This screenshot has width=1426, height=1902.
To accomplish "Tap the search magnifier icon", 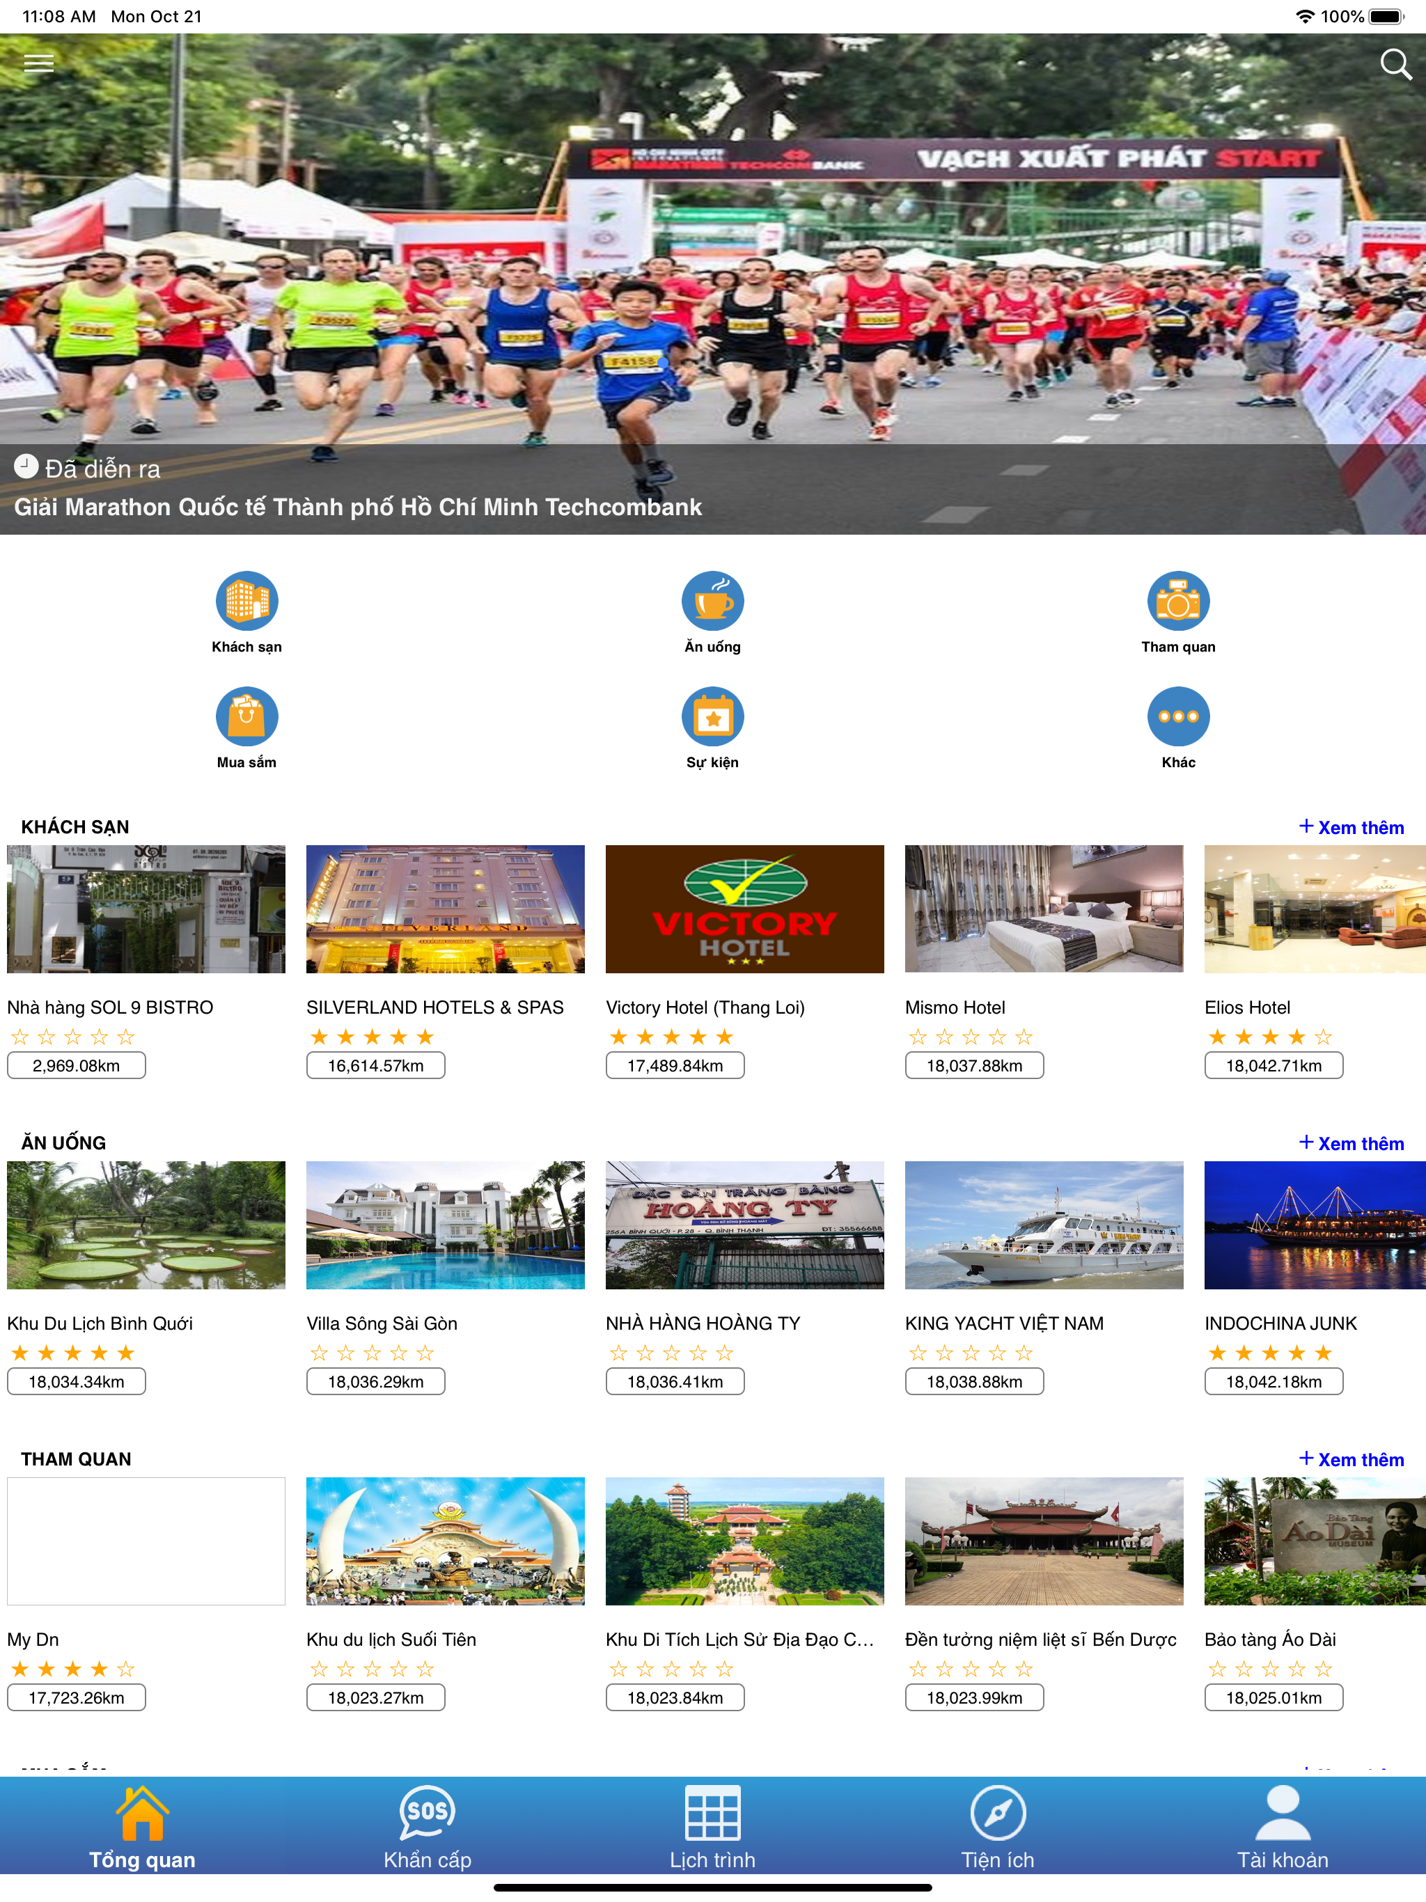I will coord(1395,63).
